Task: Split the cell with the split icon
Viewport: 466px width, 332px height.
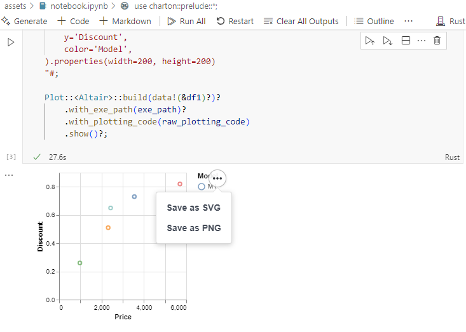Action: tap(406, 41)
